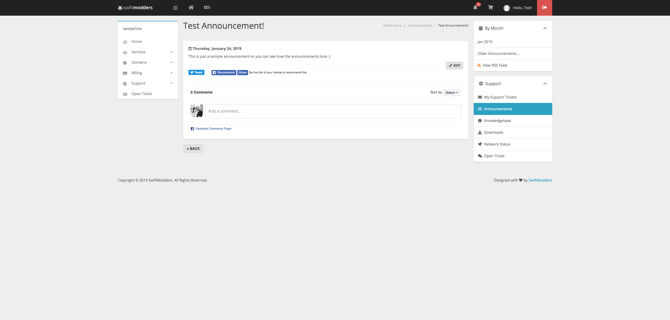670x320 pixels.
Task: Click the Tweet share button
Action: [196, 73]
